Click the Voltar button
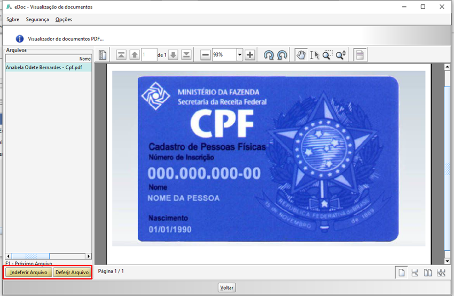The image size is (454, 296). click(226, 287)
